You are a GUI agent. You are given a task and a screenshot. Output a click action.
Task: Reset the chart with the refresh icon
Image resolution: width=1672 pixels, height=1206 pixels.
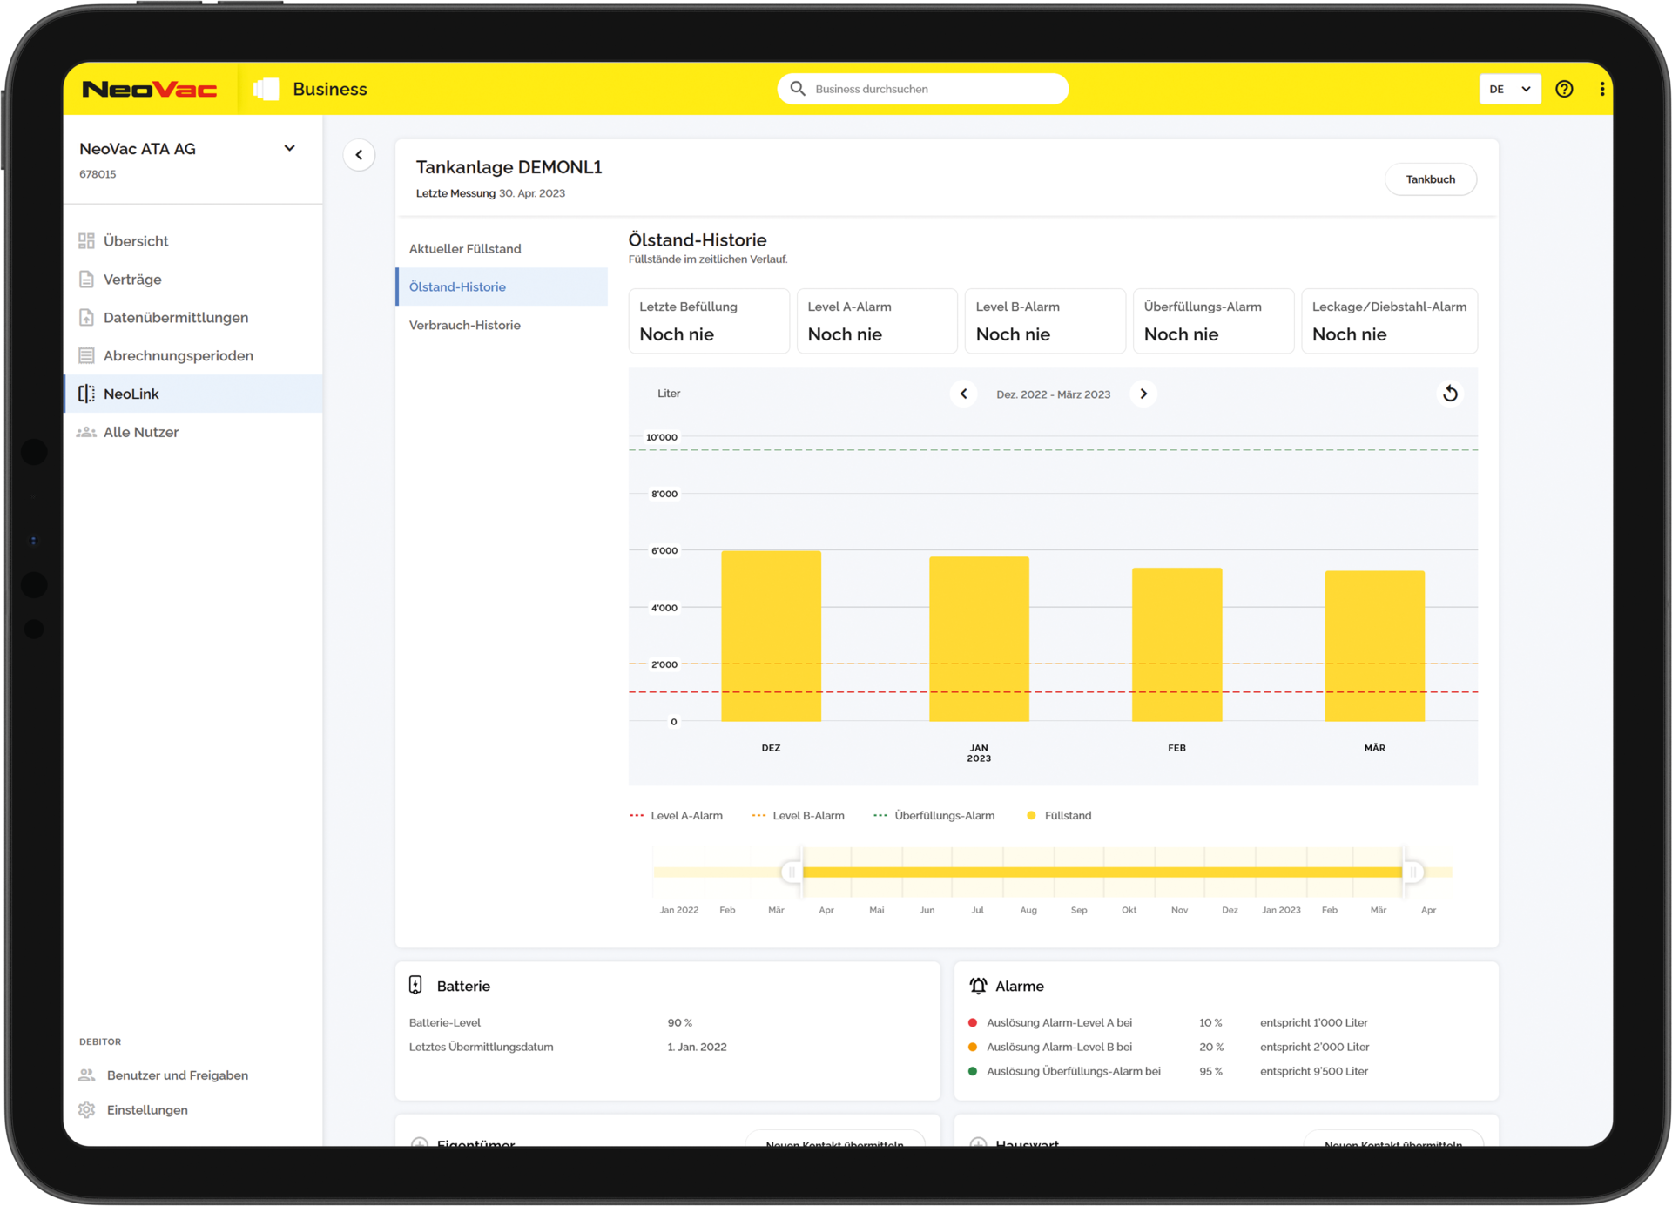pos(1450,394)
